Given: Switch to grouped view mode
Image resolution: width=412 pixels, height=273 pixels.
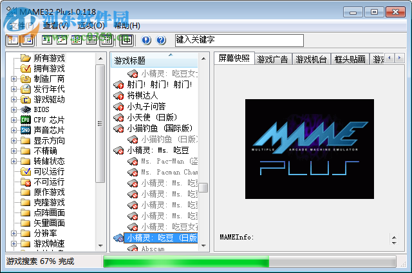Looking at the screenshot, I should point(106,40).
